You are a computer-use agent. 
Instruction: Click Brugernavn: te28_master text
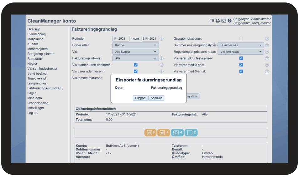252,23
